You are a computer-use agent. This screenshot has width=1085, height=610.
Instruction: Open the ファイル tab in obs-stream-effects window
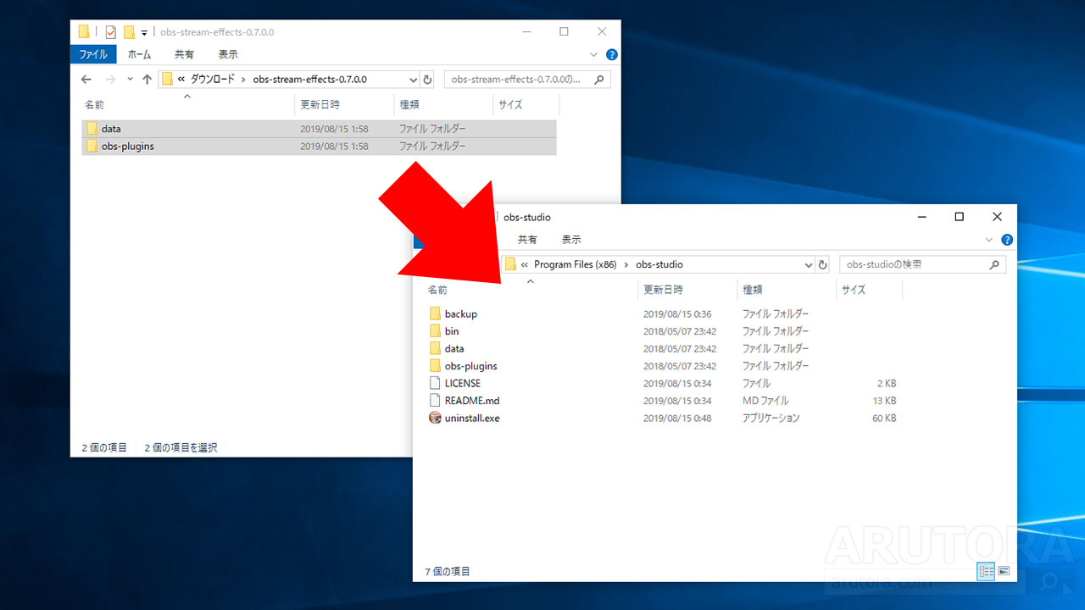pyautogui.click(x=93, y=54)
